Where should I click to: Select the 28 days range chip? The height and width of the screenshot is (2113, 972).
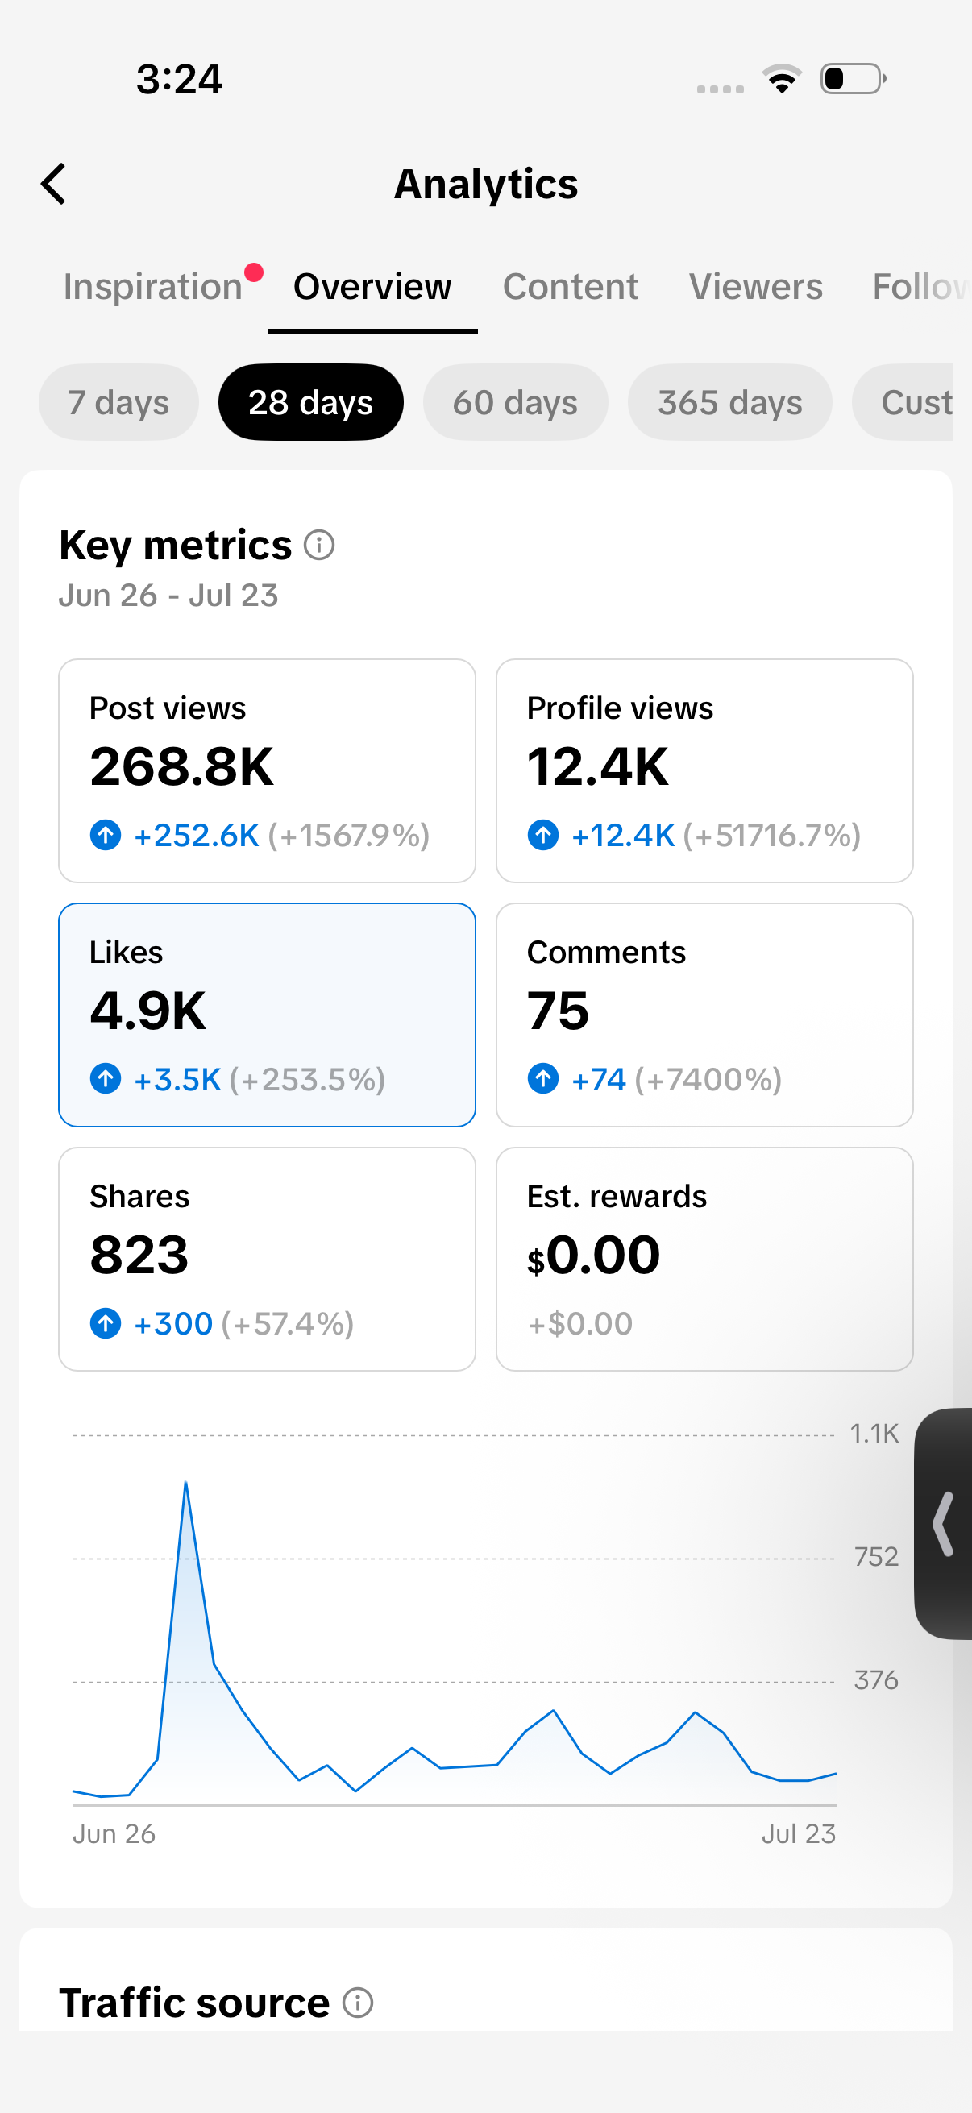tap(311, 402)
